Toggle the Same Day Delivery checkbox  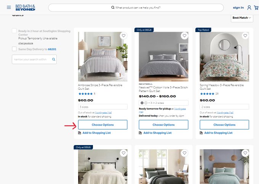click(x=14, y=49)
